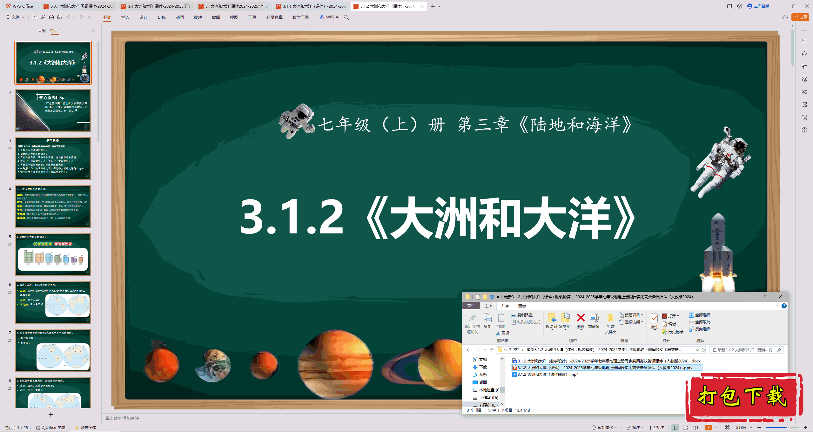Click the search magnifier next to WPS AI
Viewport: 813px width, 432px height.
[x=346, y=17]
